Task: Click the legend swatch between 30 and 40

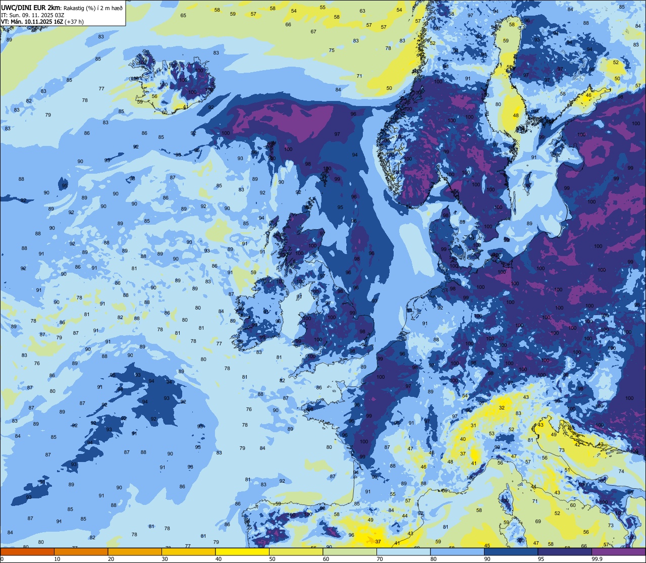Action: (x=188, y=551)
